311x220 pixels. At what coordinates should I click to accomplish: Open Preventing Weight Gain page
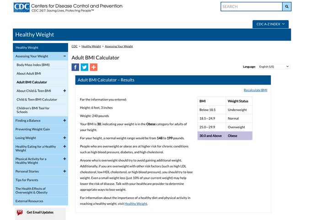pyautogui.click(x=40, y=129)
